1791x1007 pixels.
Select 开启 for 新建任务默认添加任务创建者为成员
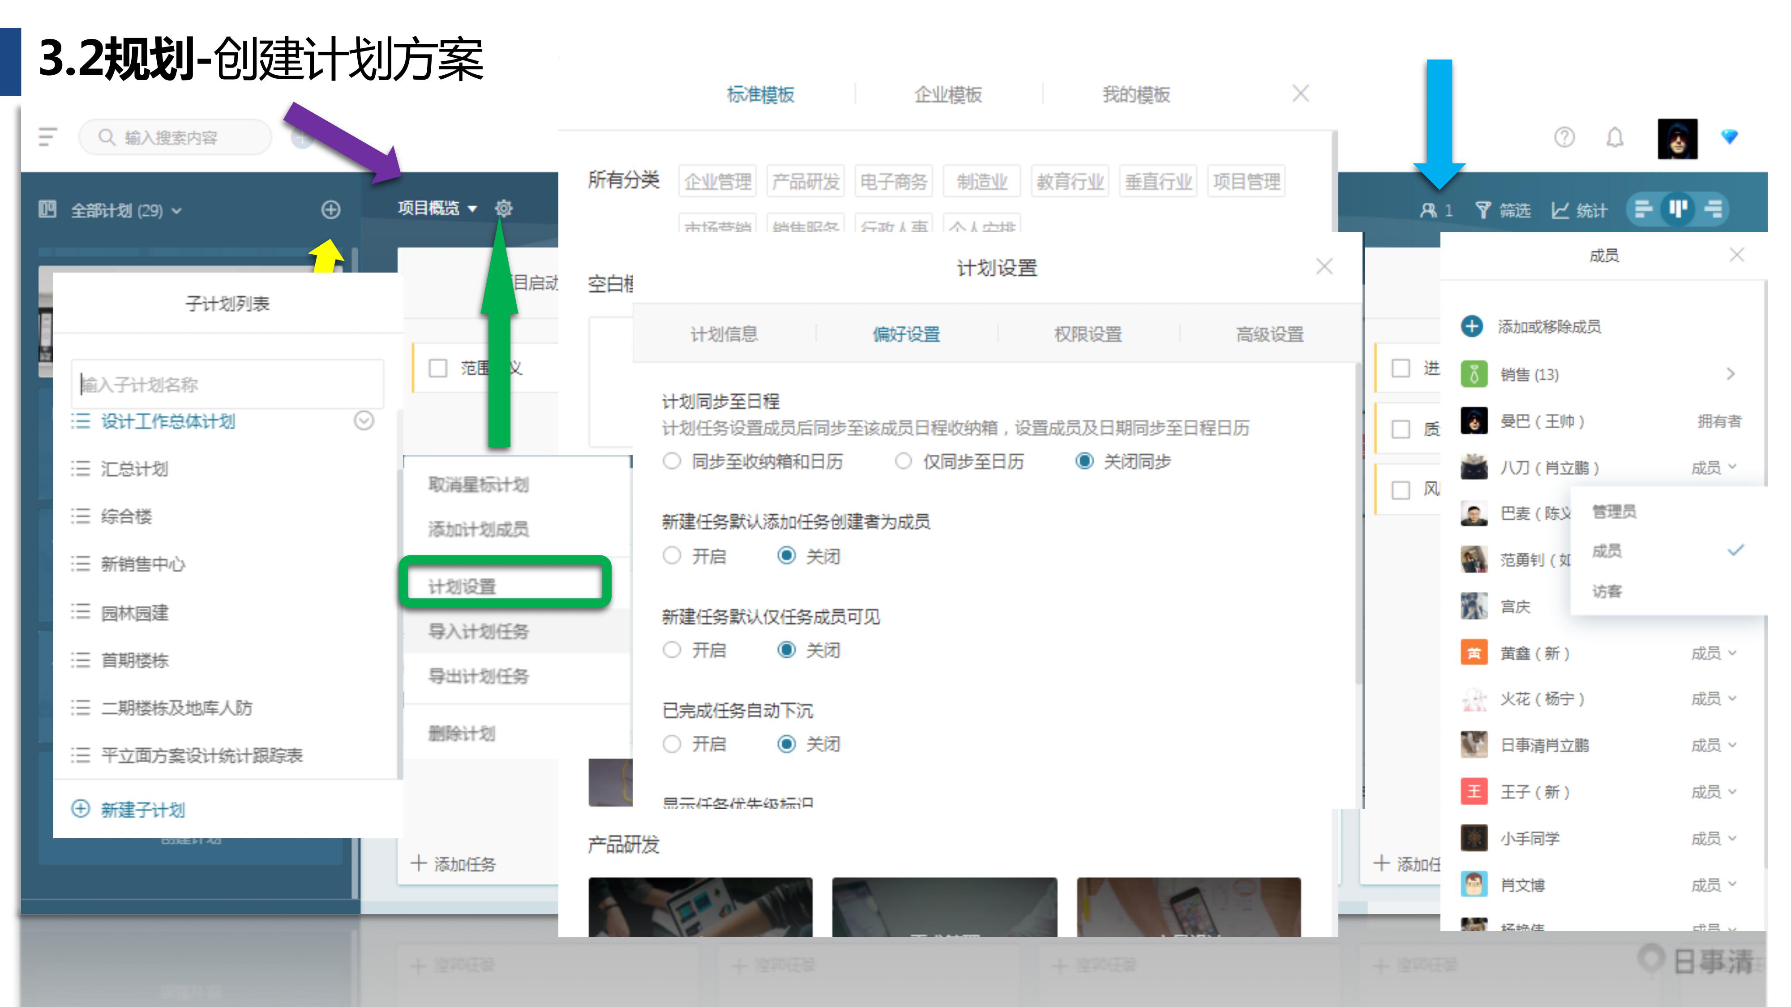pos(672,555)
